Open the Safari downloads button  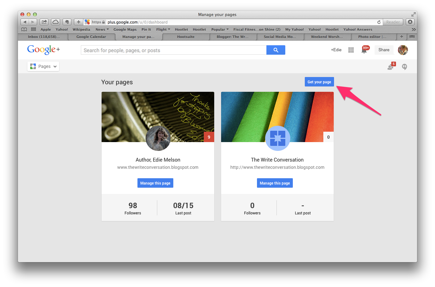(410, 22)
